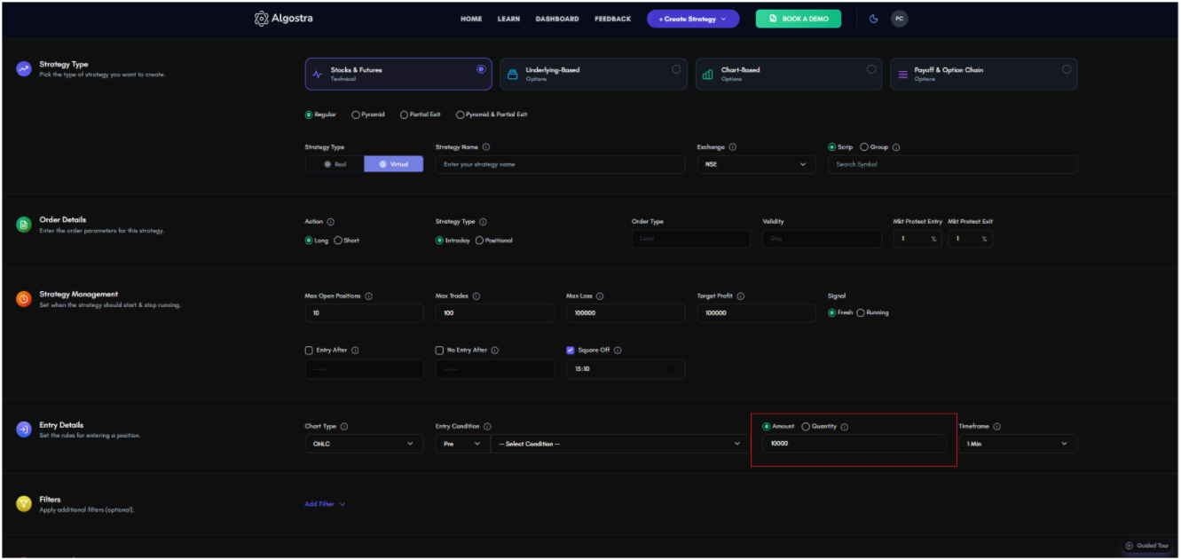Screen dimensions: 1181x560
Task: Click info icon next to Exchange
Action: click(x=733, y=147)
